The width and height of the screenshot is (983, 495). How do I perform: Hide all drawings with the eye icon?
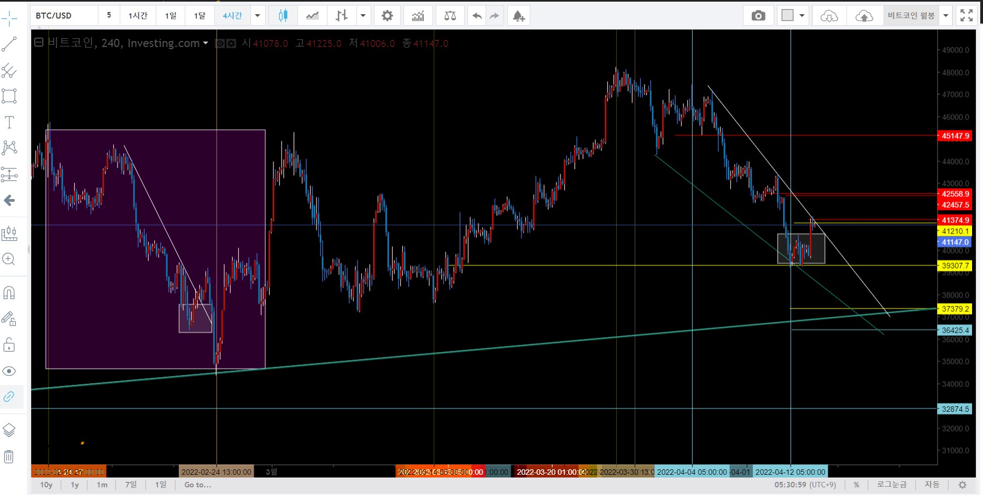tap(9, 371)
